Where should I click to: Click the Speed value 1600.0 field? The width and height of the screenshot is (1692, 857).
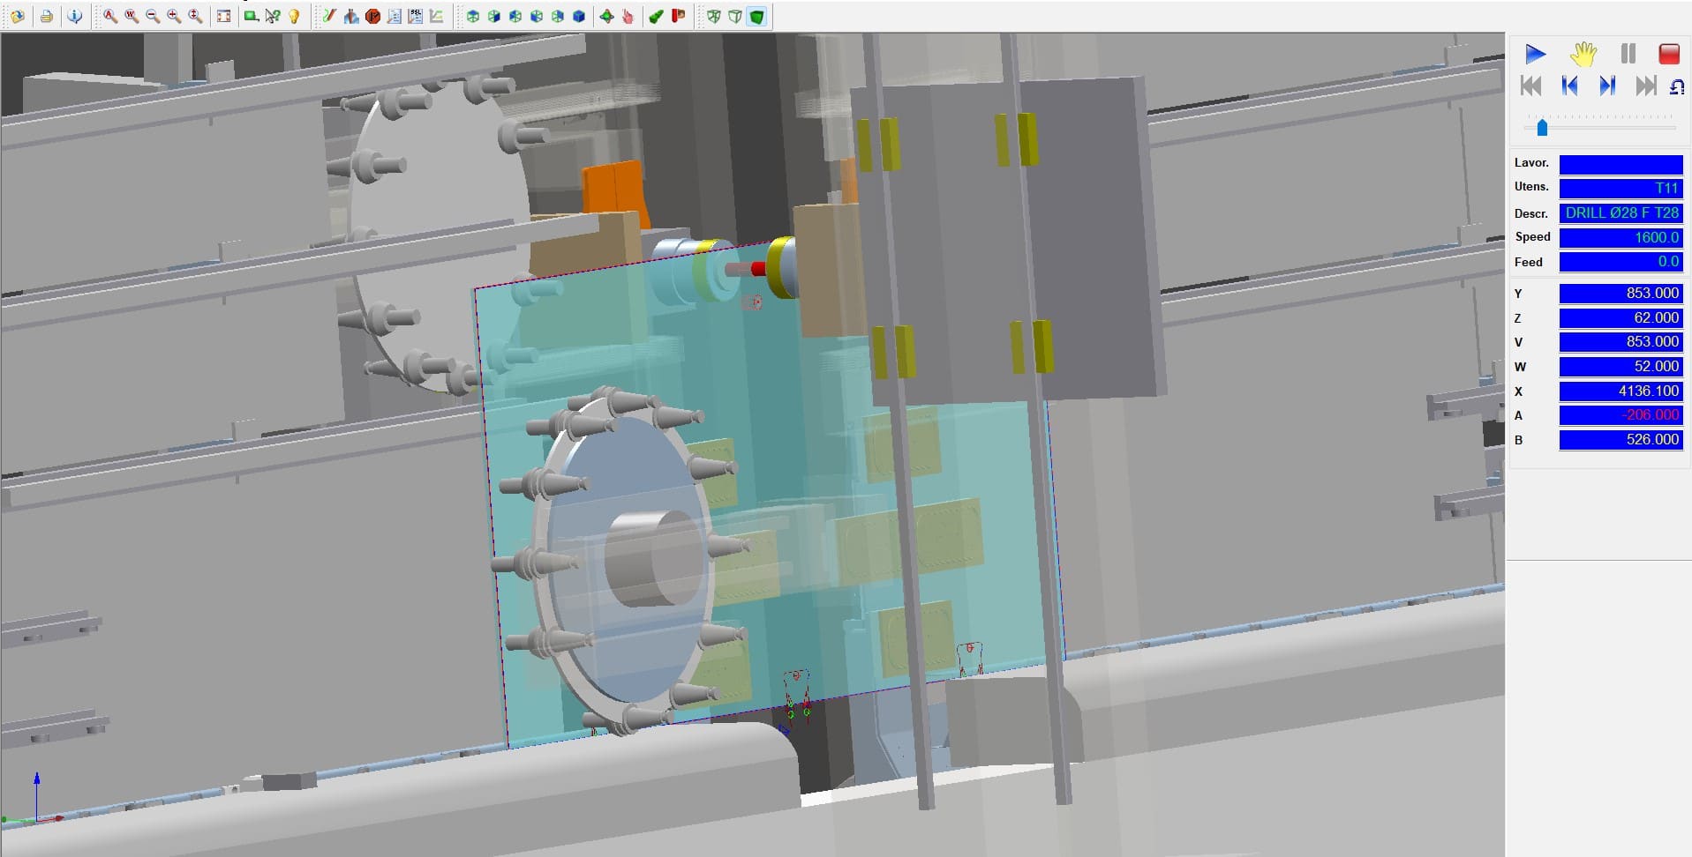1621,237
